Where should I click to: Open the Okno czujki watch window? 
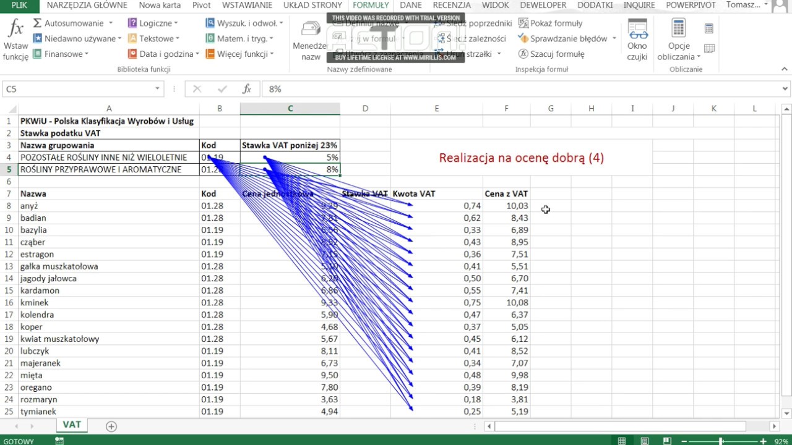point(637,40)
